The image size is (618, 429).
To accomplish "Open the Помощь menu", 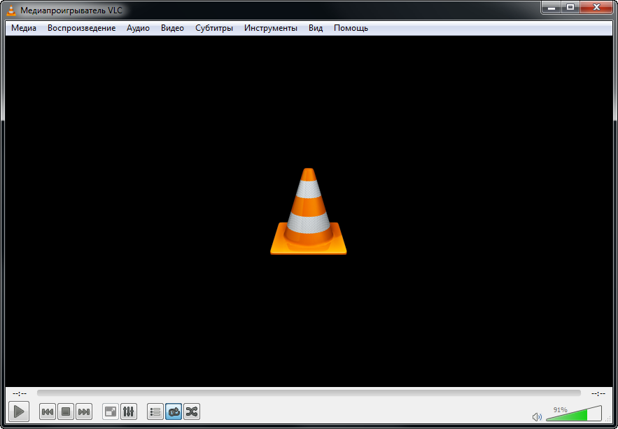I will [351, 28].
